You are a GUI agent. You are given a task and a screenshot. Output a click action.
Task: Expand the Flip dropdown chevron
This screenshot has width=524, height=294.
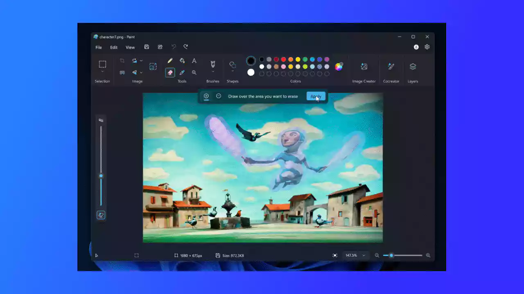tap(141, 72)
